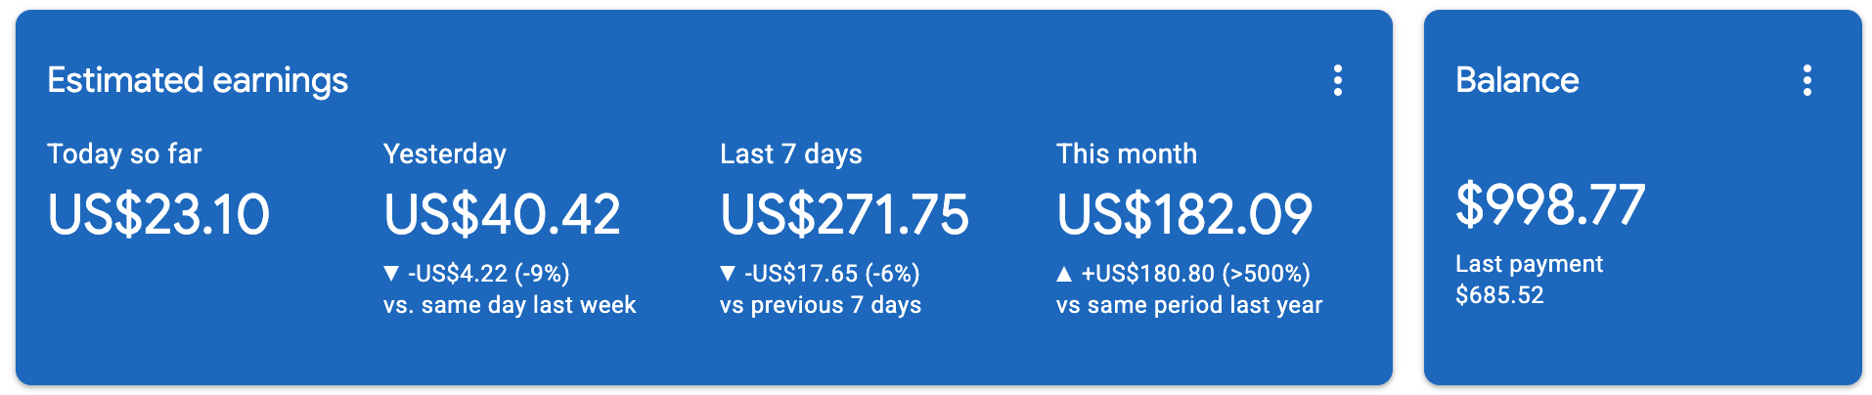Click the +US$180.80 (>500%) change figure
The image size is (1872, 395).
(1195, 274)
